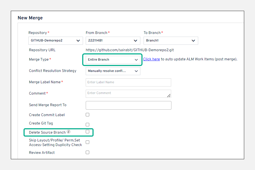
Task: Expand the From Branch dropdown
Action: [x=113, y=41]
